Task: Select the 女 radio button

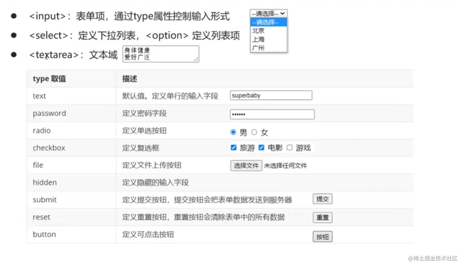Action: click(x=254, y=132)
